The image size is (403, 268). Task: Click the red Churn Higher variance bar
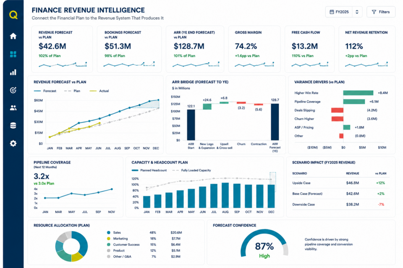coord(337,119)
